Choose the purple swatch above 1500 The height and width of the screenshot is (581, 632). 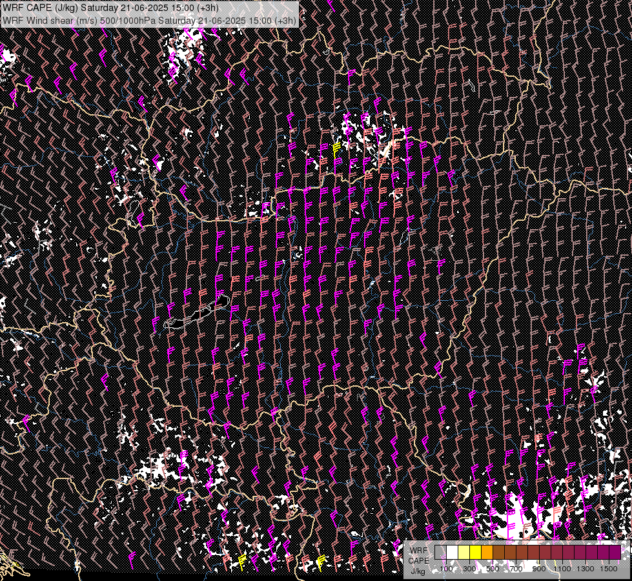615,552
